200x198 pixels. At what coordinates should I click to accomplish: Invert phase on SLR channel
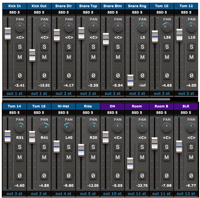point(191,175)
